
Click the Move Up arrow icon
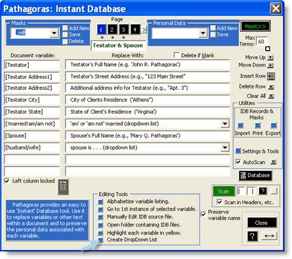point(270,58)
